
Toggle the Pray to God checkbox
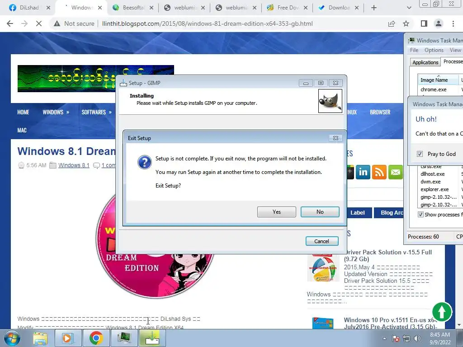point(420,154)
